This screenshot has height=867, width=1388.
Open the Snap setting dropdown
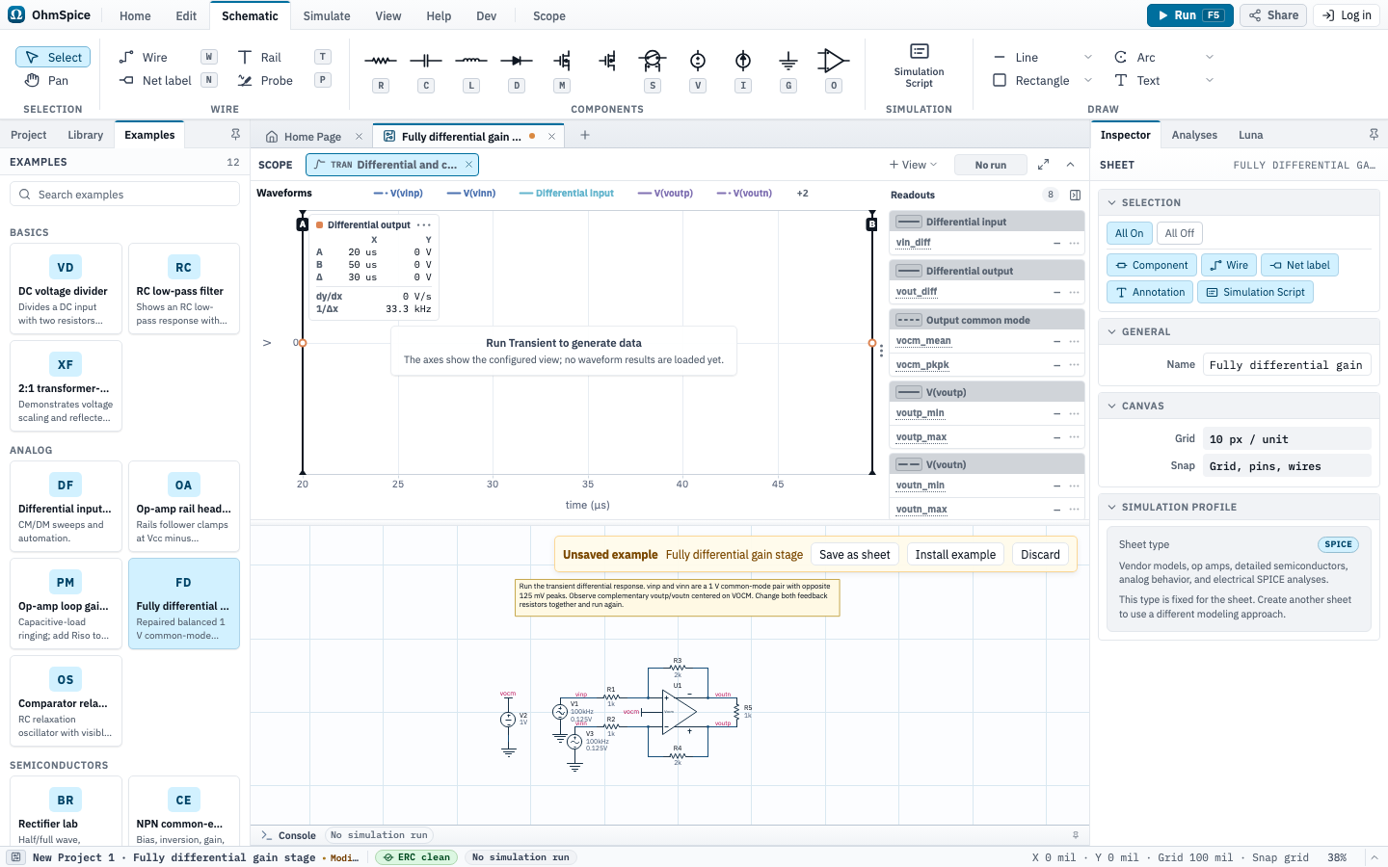click(1287, 466)
